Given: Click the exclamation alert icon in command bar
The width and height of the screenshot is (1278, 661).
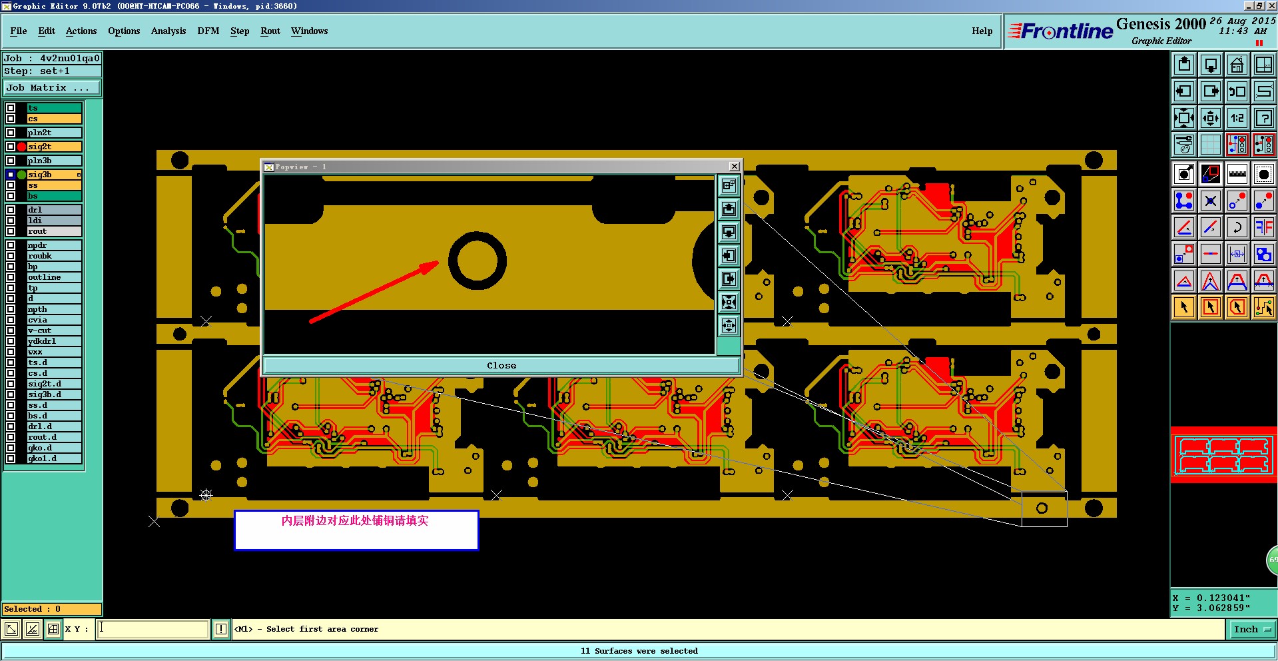Looking at the screenshot, I should point(221,629).
